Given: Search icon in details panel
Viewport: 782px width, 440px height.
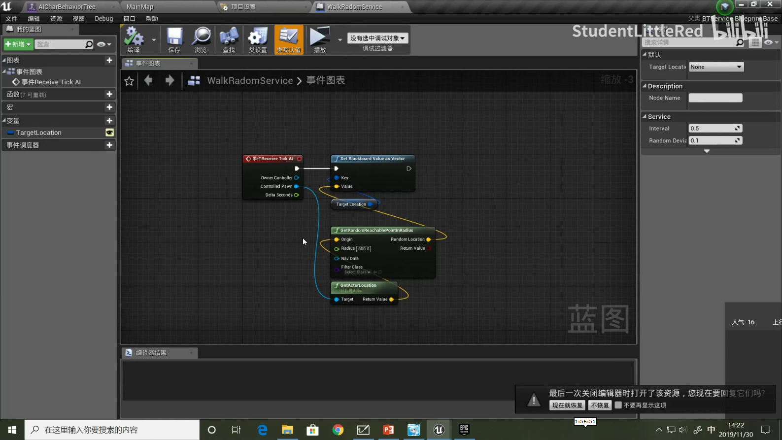Looking at the screenshot, I should click(x=740, y=42).
